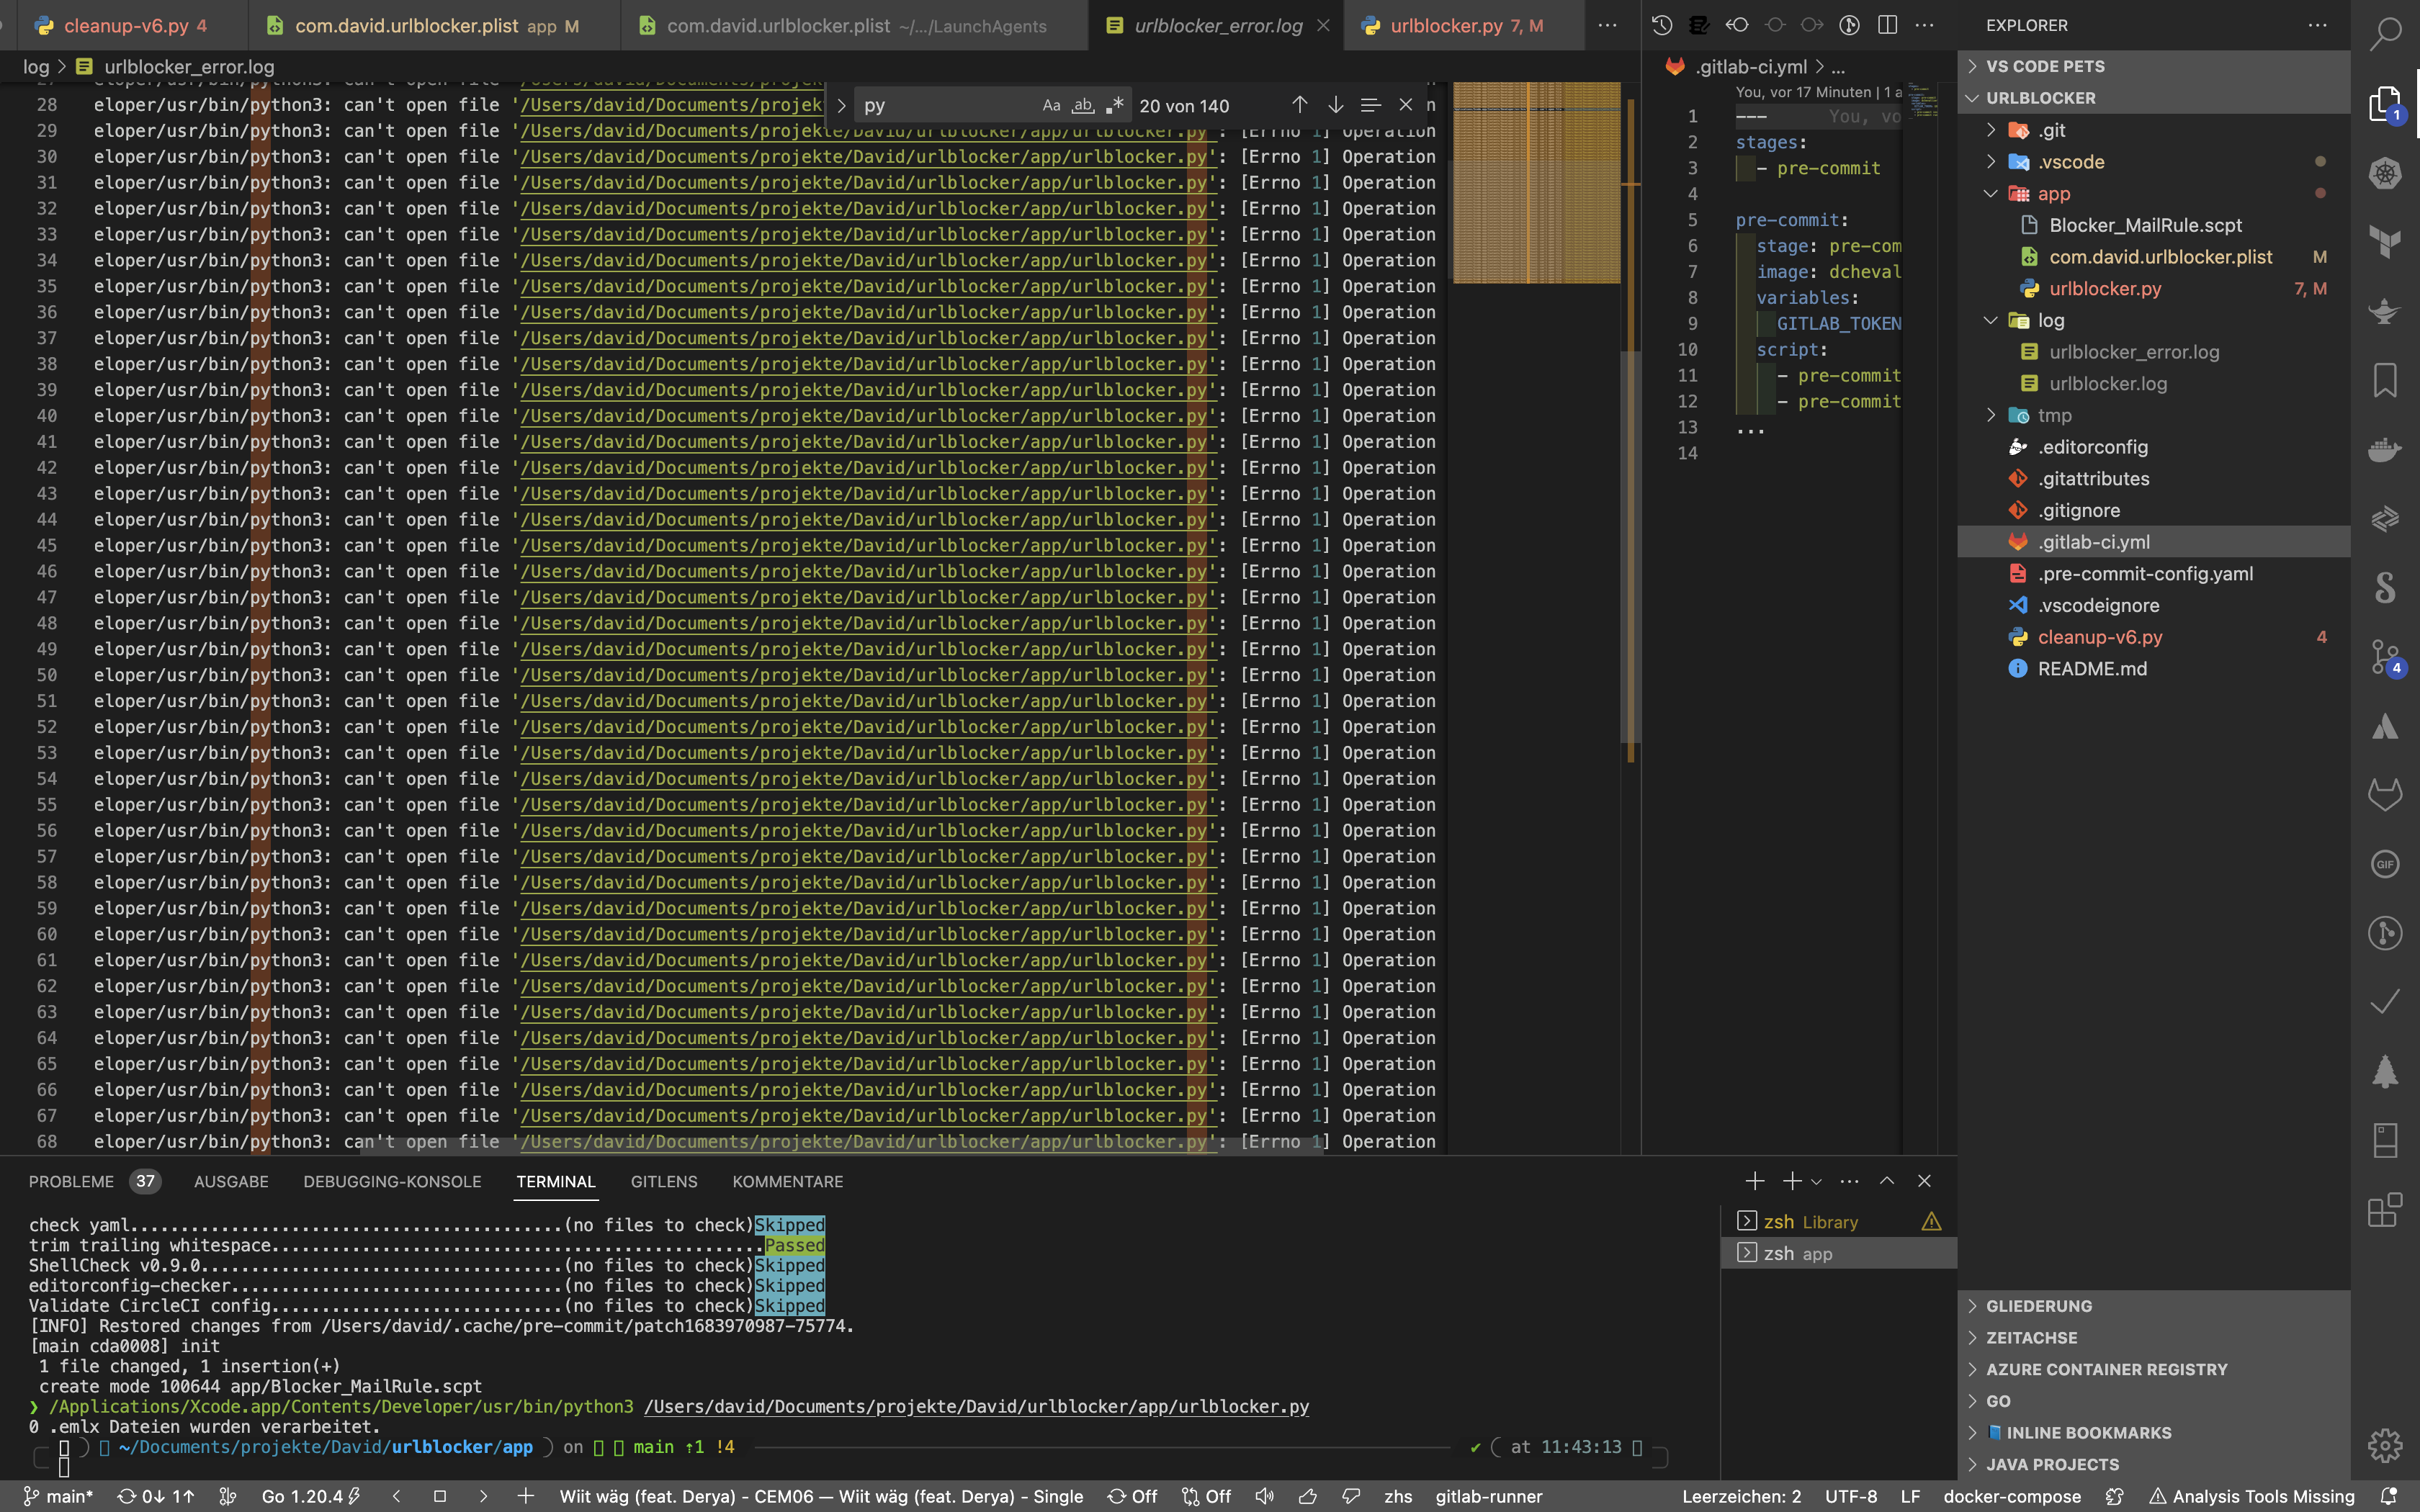The image size is (2420, 1512).
Task: Switch to the PROBLEME panel tab
Action: click(x=71, y=1181)
